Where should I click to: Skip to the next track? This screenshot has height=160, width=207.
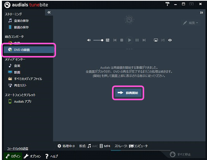tap(144, 40)
